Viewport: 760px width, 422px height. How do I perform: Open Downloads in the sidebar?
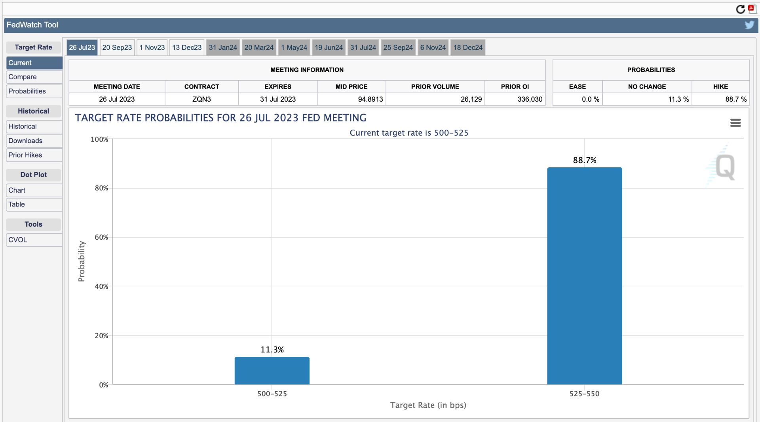point(34,141)
